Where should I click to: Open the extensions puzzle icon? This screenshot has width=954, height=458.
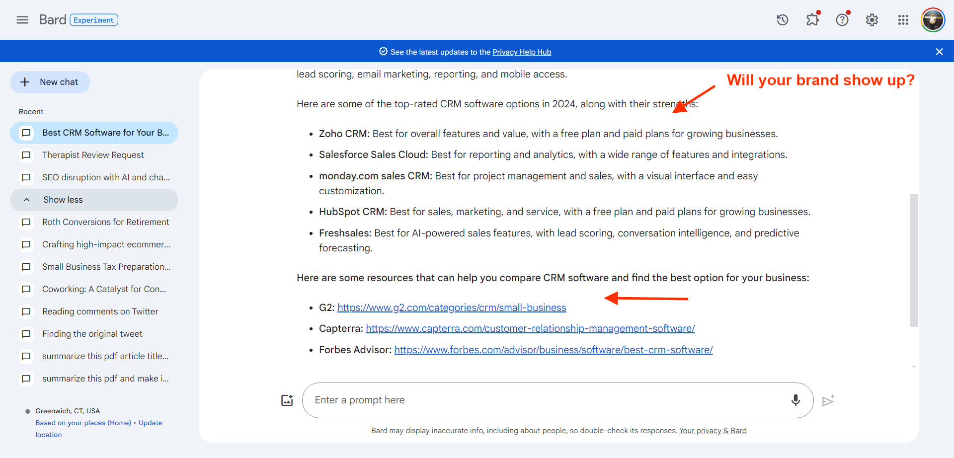[x=812, y=20]
